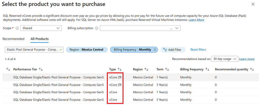Open Learn More link in description
Screen dimensions: 259x105
[x=196, y=20]
